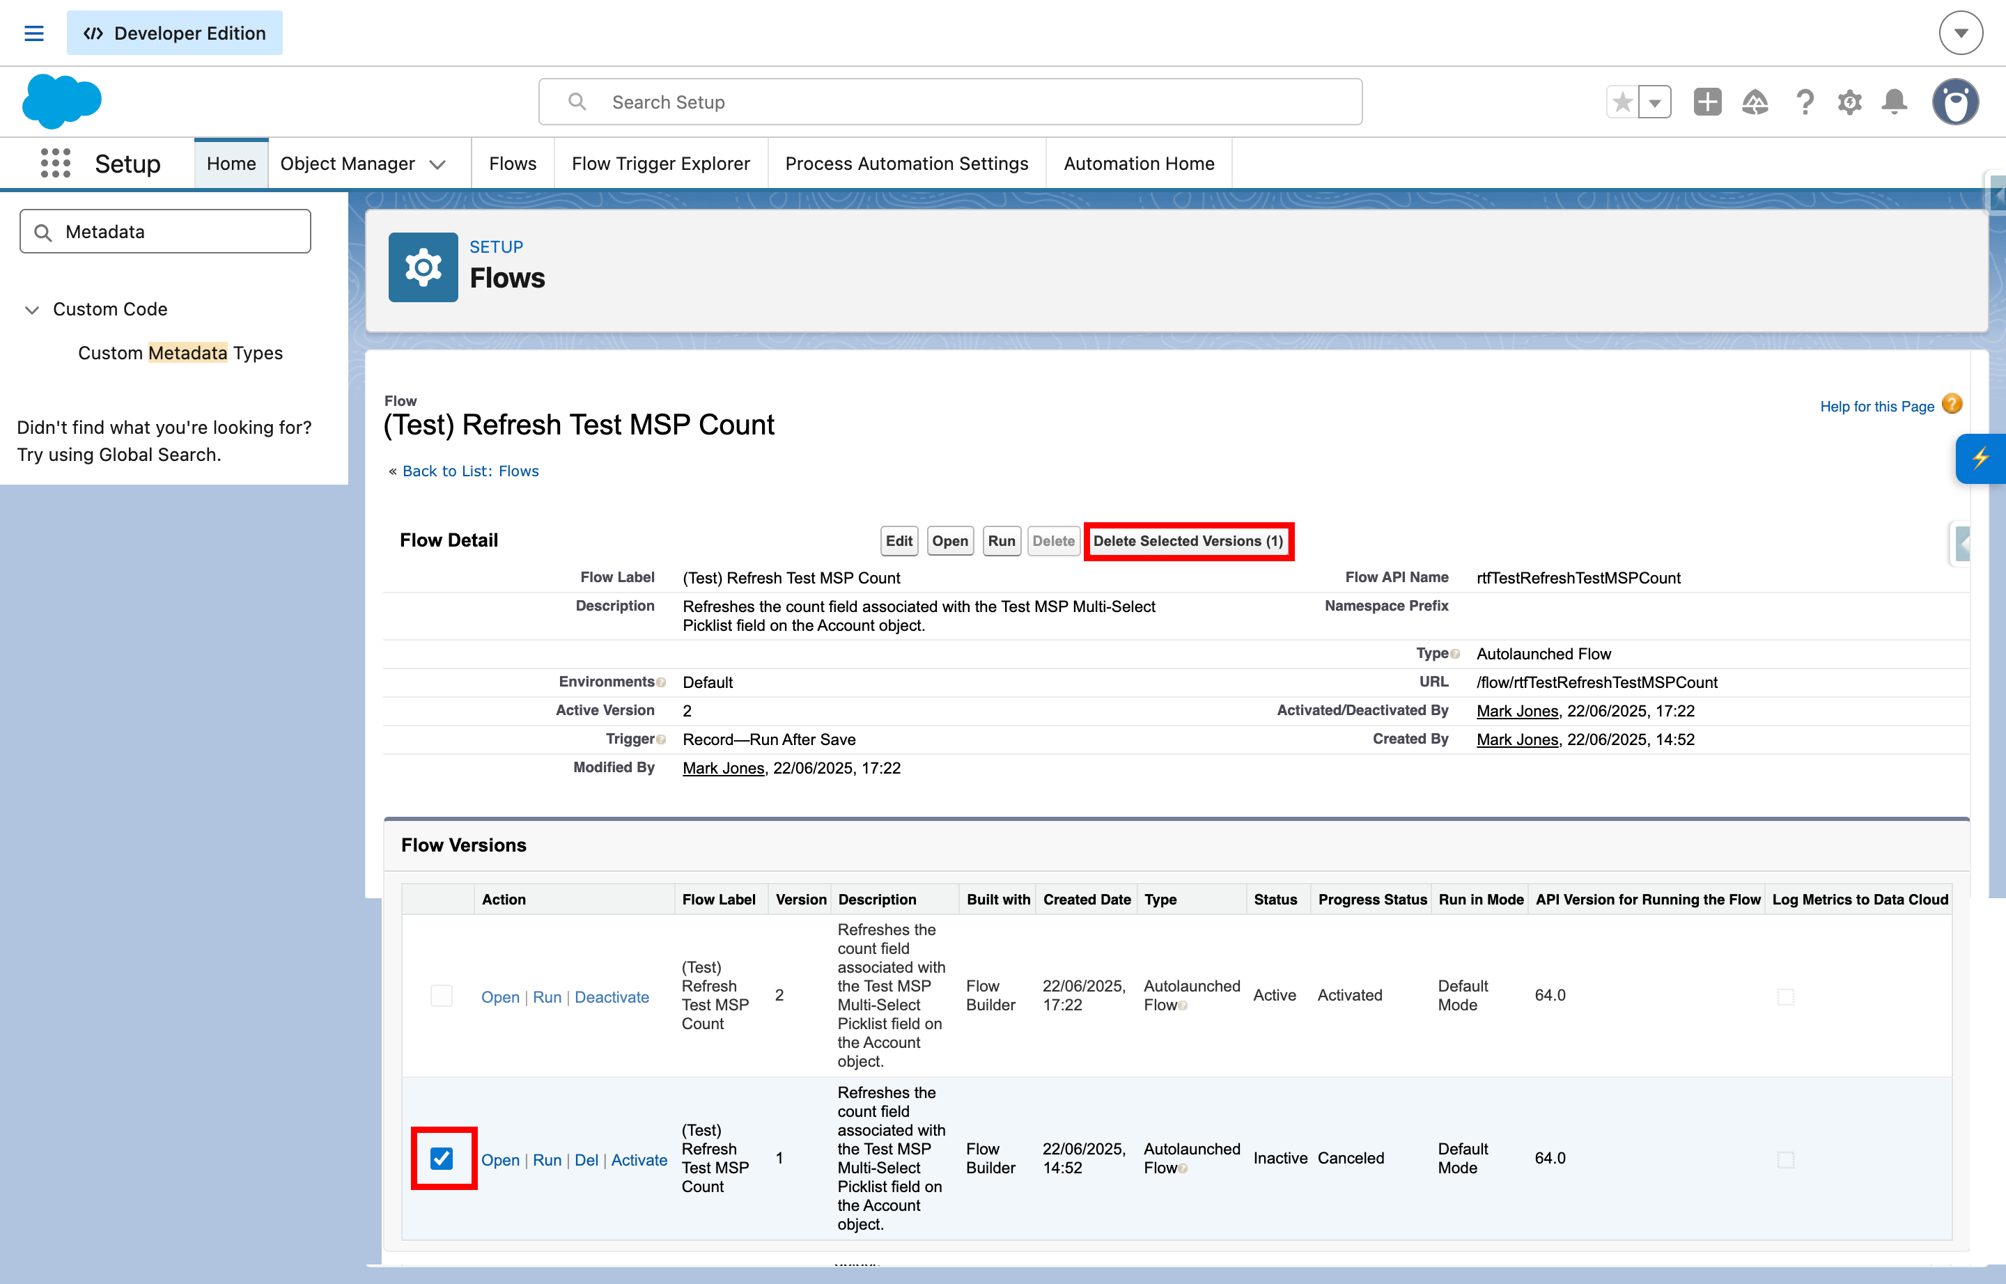
Task: Expand the Object Manager dropdown
Action: 438,164
